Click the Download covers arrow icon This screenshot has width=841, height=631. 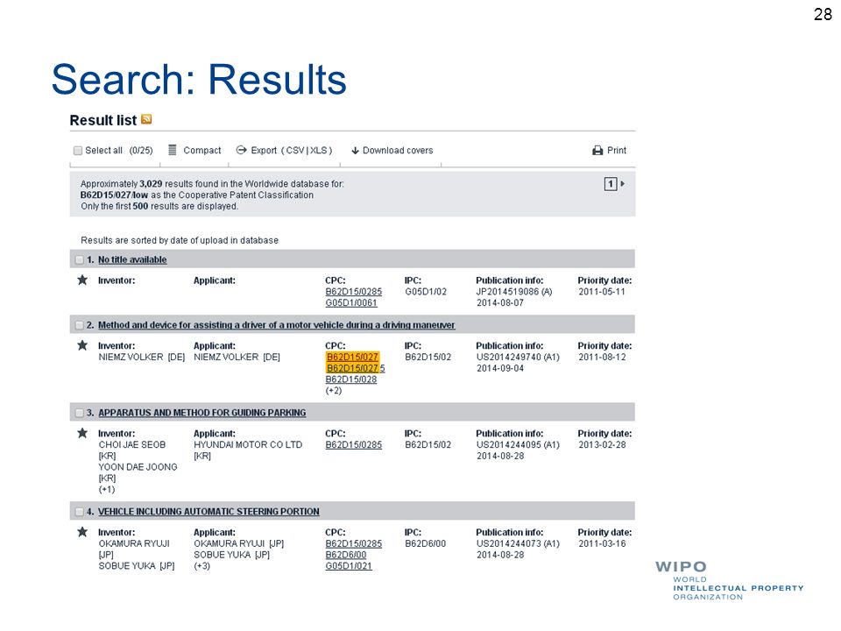coord(355,151)
